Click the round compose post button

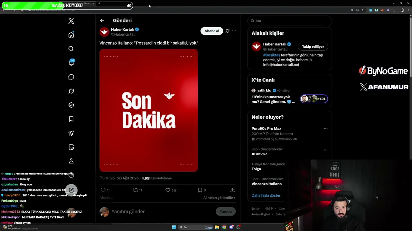click(x=71, y=190)
